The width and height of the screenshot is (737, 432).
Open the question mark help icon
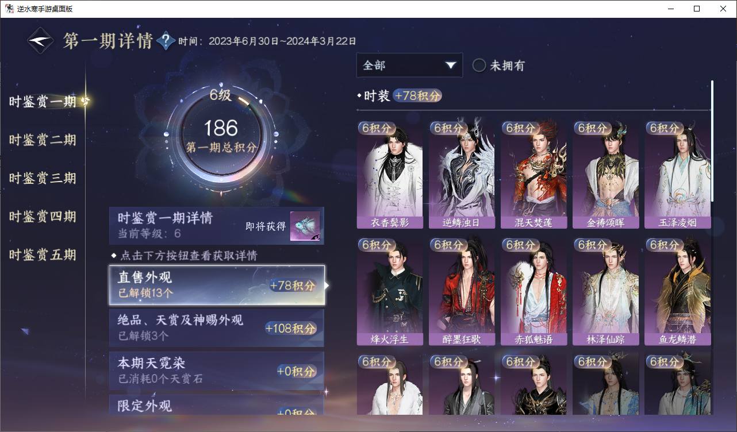pos(166,40)
